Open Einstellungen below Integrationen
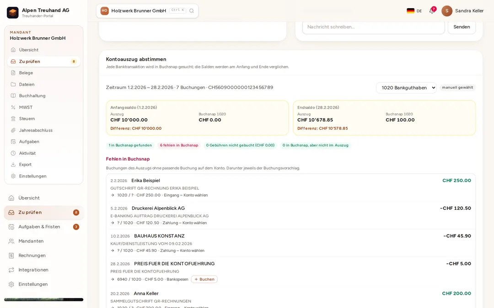This screenshot has height=308, width=494. (44, 284)
